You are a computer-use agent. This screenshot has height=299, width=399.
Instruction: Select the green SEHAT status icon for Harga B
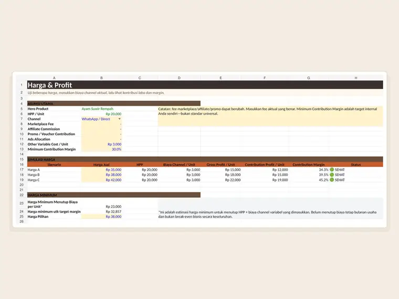pos(332,175)
